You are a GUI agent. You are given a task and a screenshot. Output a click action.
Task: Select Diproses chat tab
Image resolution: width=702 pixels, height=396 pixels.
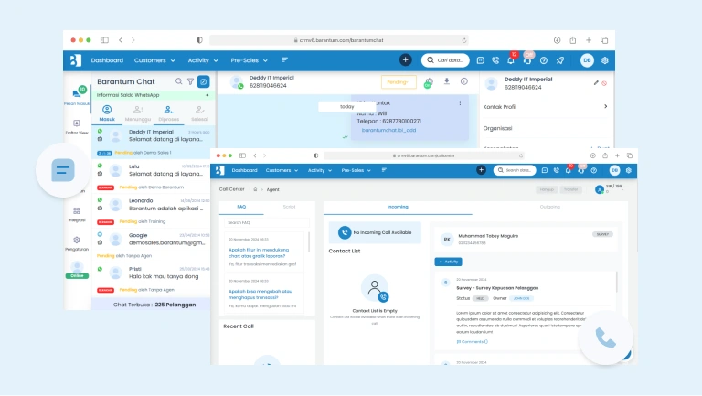click(x=169, y=113)
